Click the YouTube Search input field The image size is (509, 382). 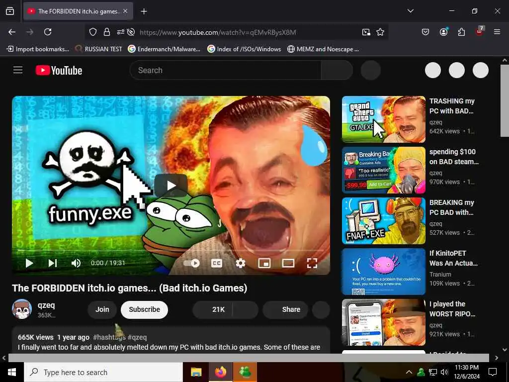pos(225,70)
